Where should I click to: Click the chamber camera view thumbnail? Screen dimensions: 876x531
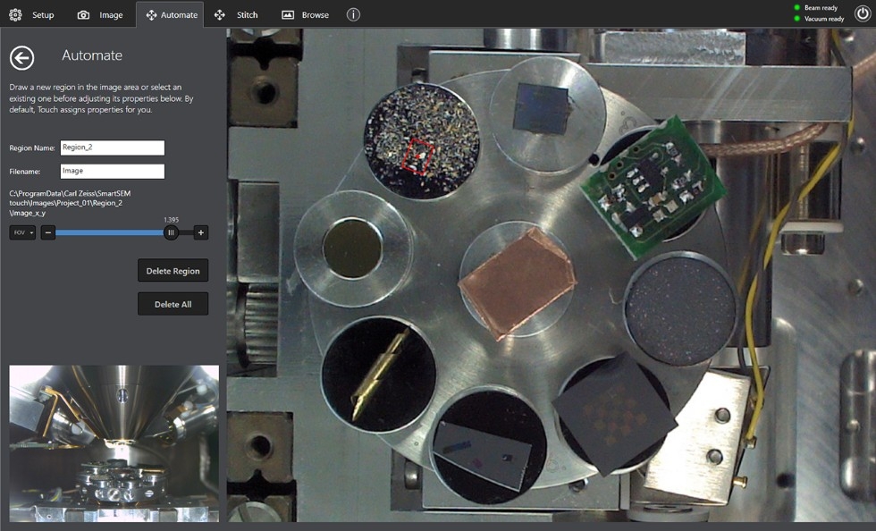coord(114,442)
